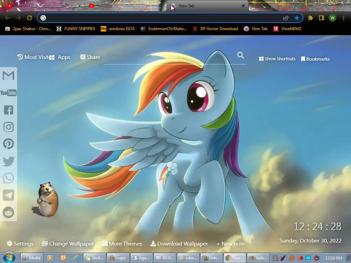351x263 pixels.
Task: Add a New note
Action: 231,244
